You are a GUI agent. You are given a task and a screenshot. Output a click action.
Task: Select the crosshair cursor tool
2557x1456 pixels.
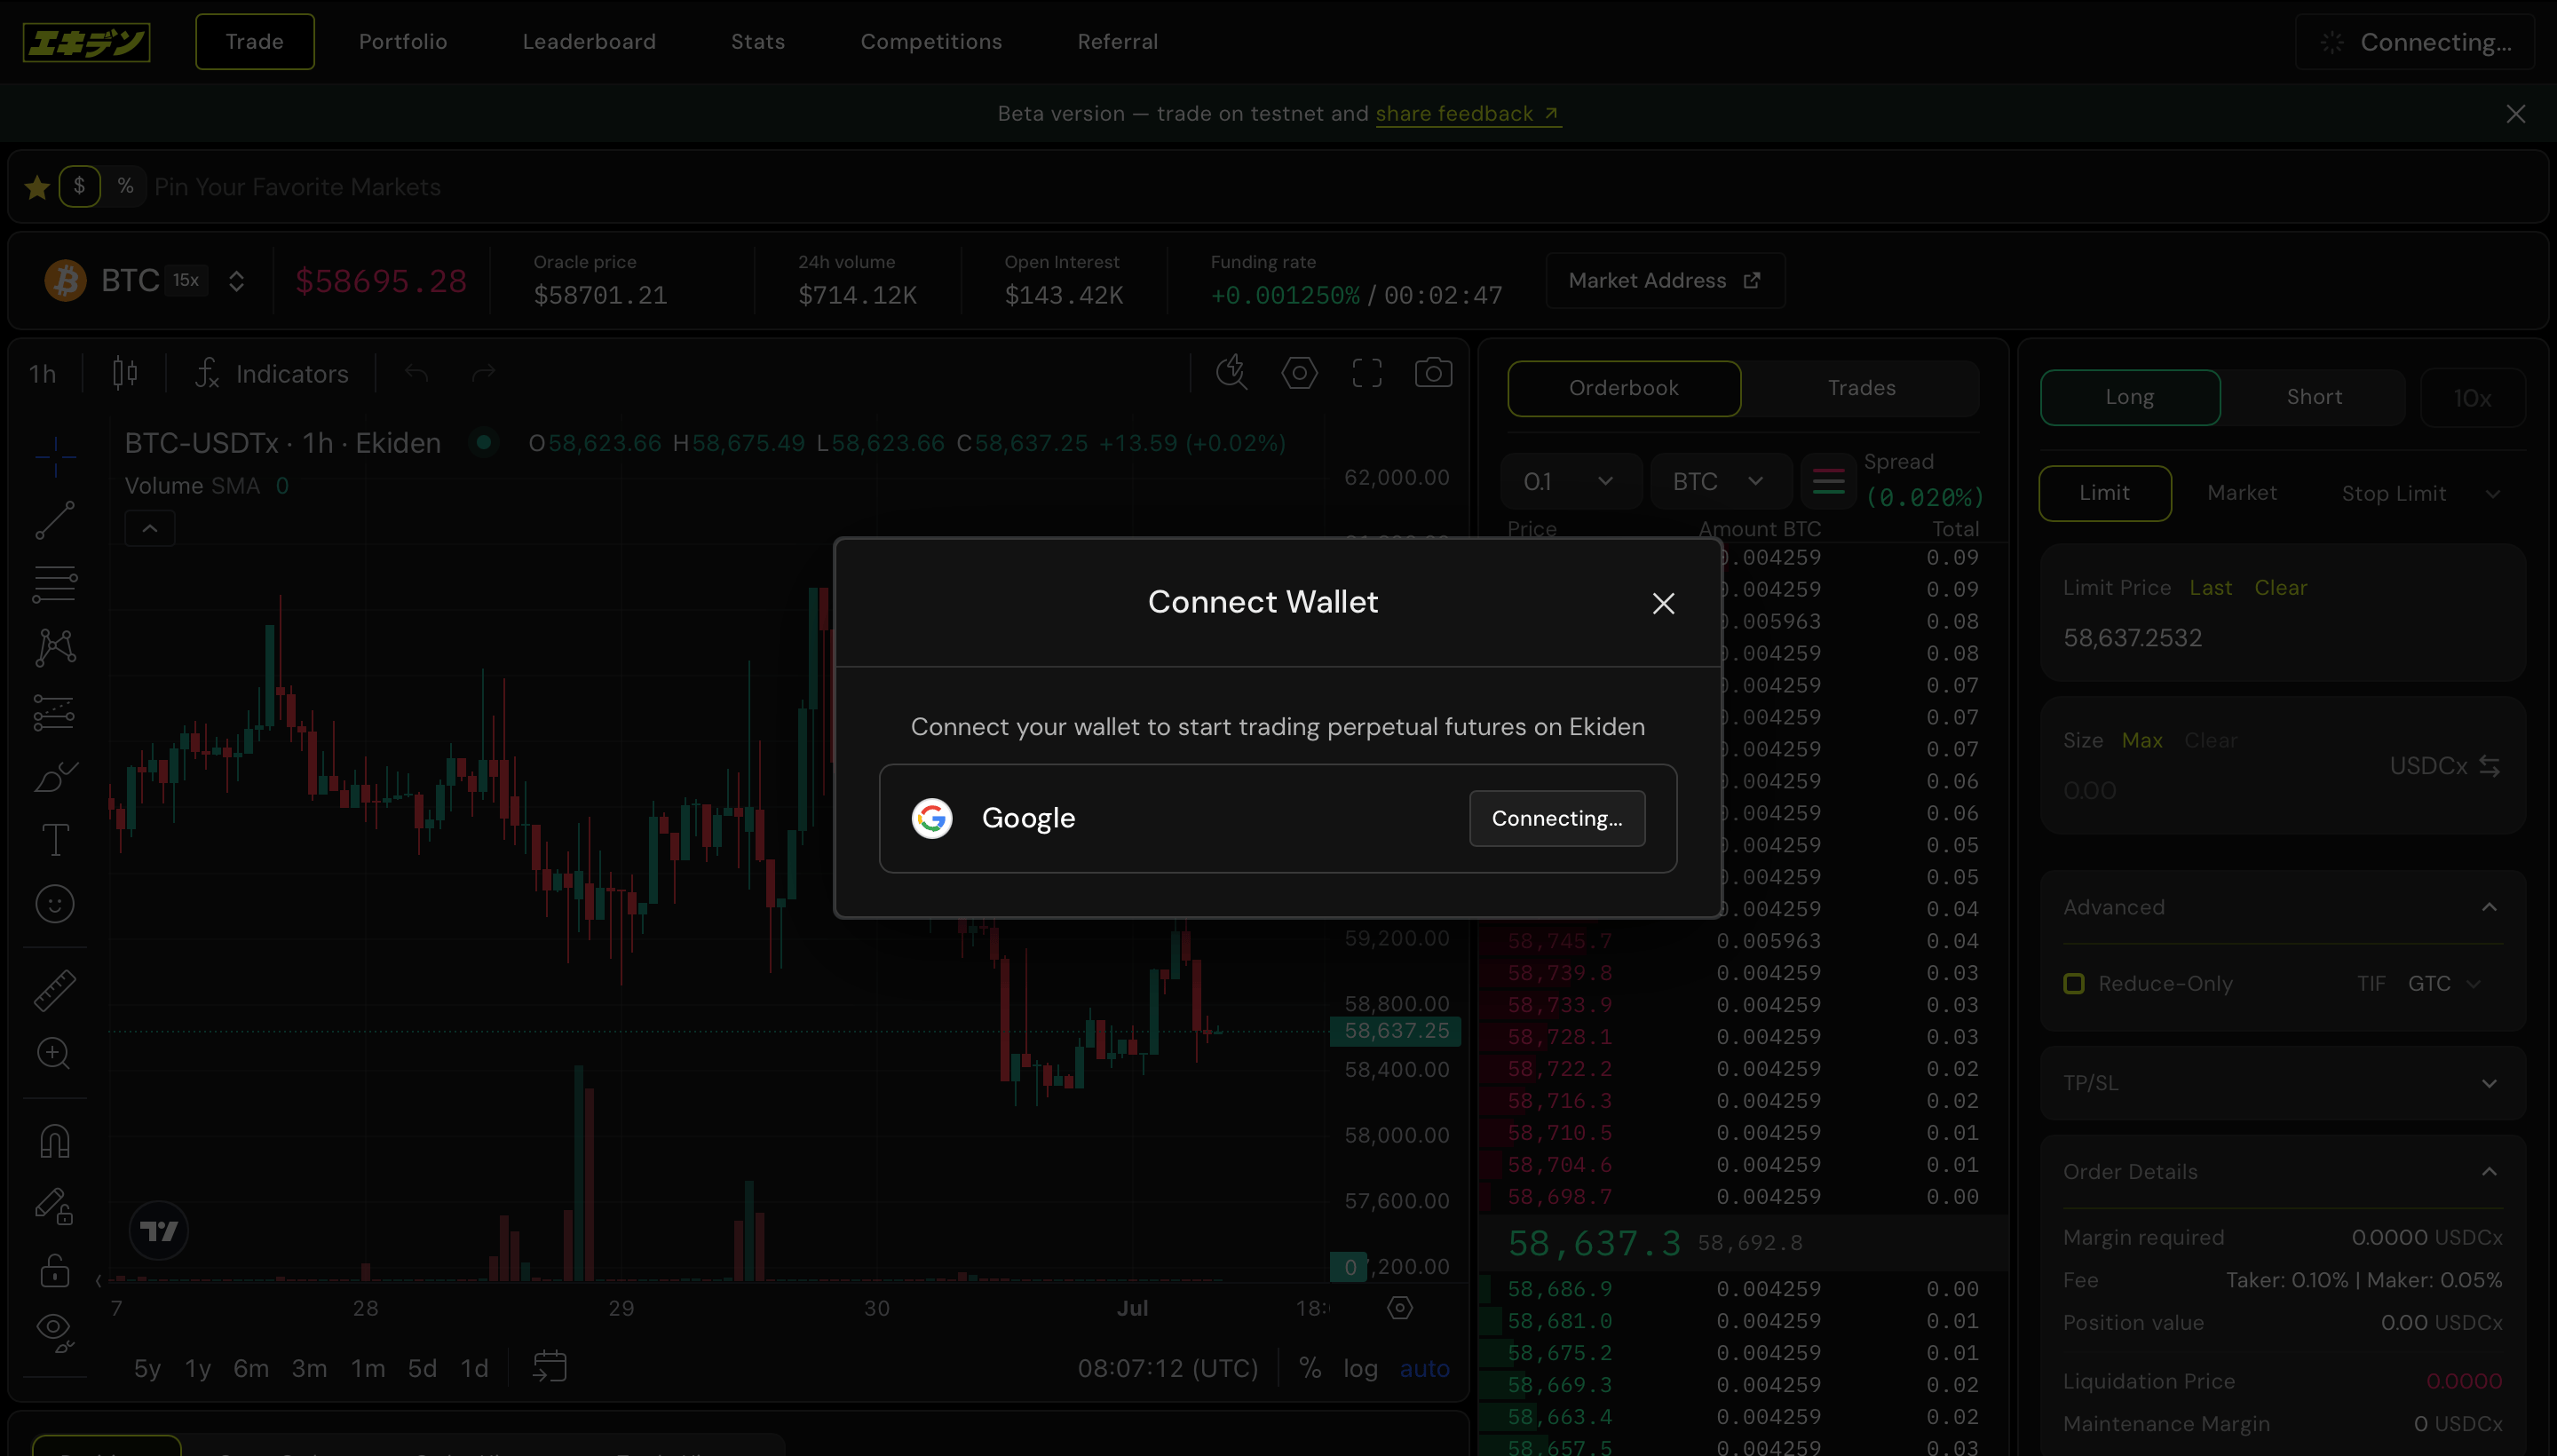[x=55, y=456]
